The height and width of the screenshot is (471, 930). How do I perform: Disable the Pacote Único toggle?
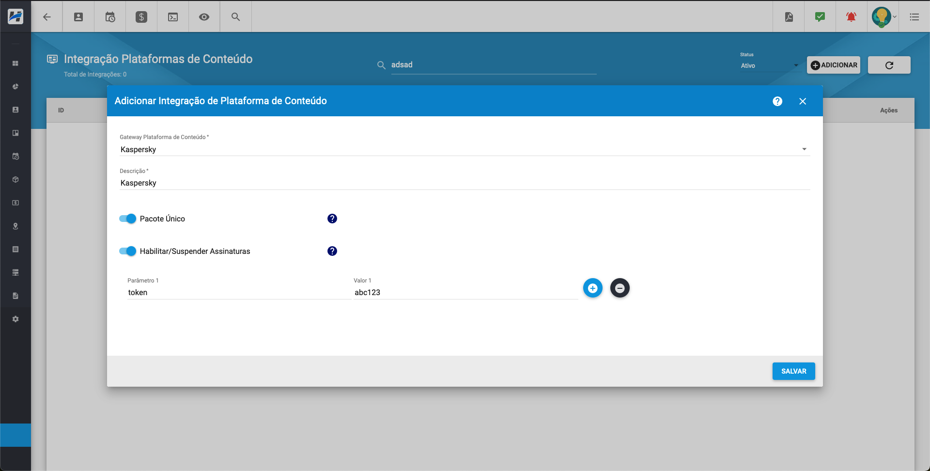coord(128,219)
